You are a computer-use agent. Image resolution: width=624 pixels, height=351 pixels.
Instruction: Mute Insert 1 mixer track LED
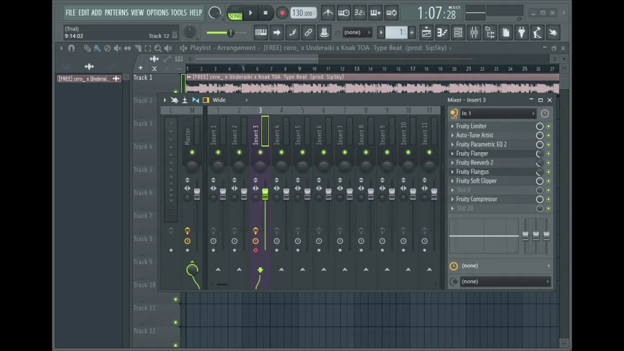(x=218, y=153)
